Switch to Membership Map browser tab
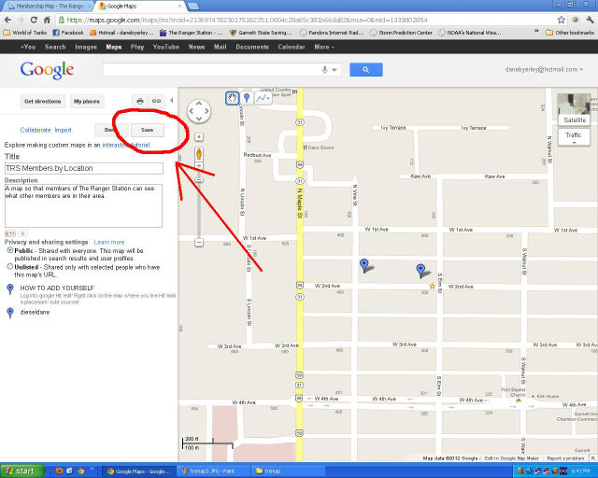598x478 pixels. point(47,7)
